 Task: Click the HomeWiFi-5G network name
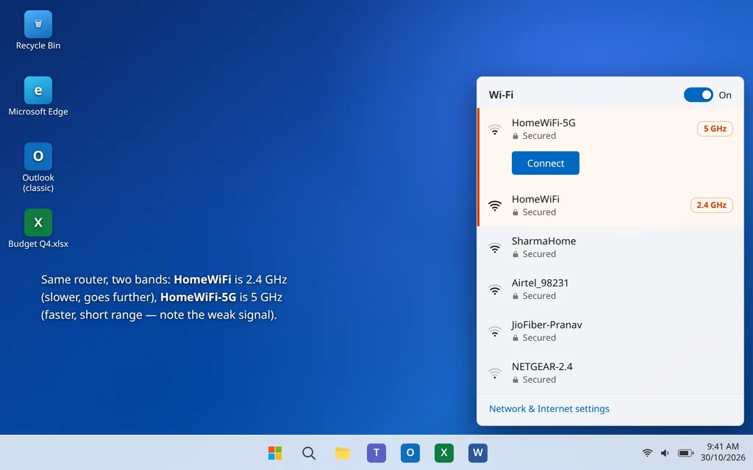tap(543, 123)
